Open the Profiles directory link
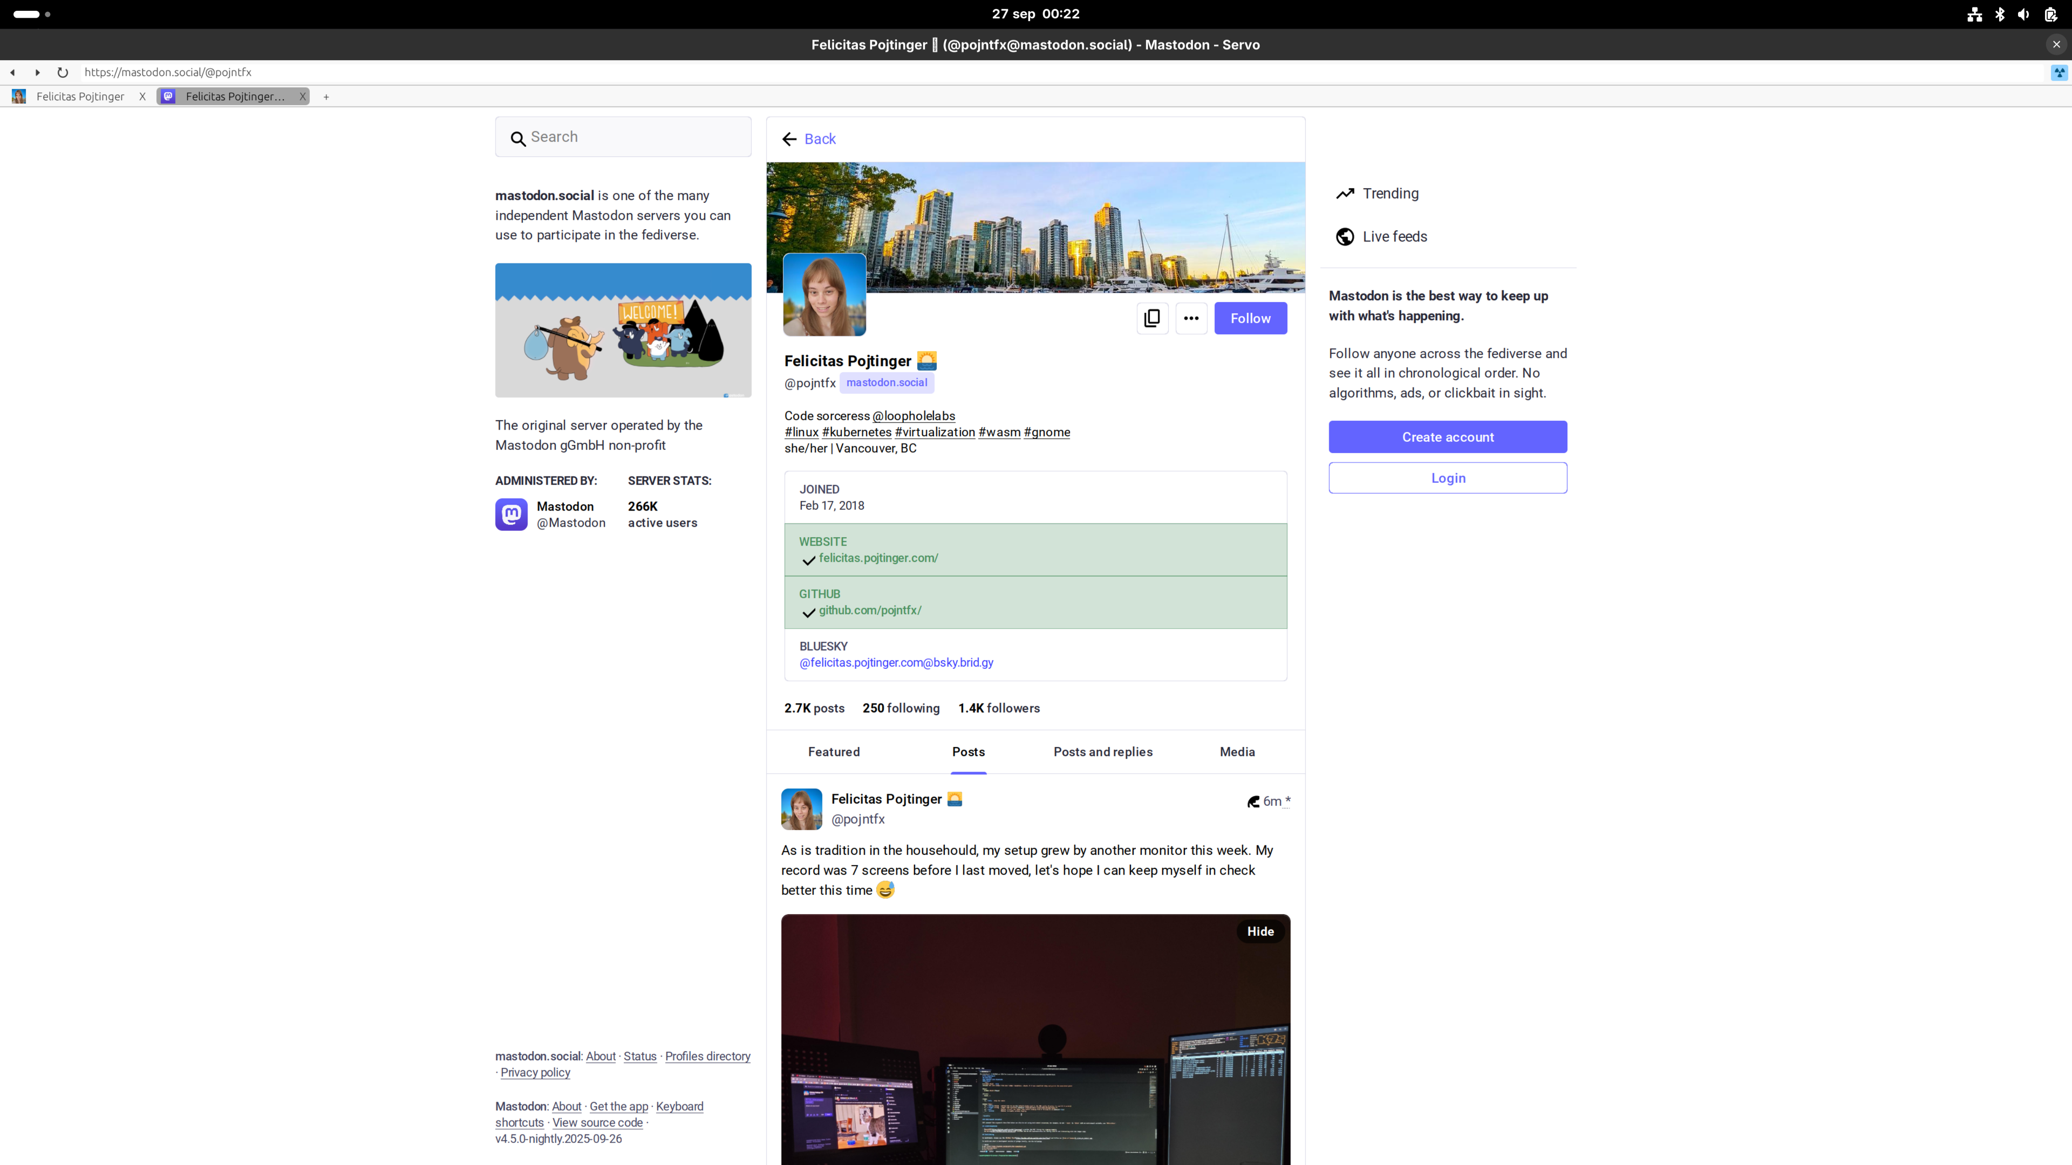This screenshot has height=1165, width=2072. coord(708,1057)
